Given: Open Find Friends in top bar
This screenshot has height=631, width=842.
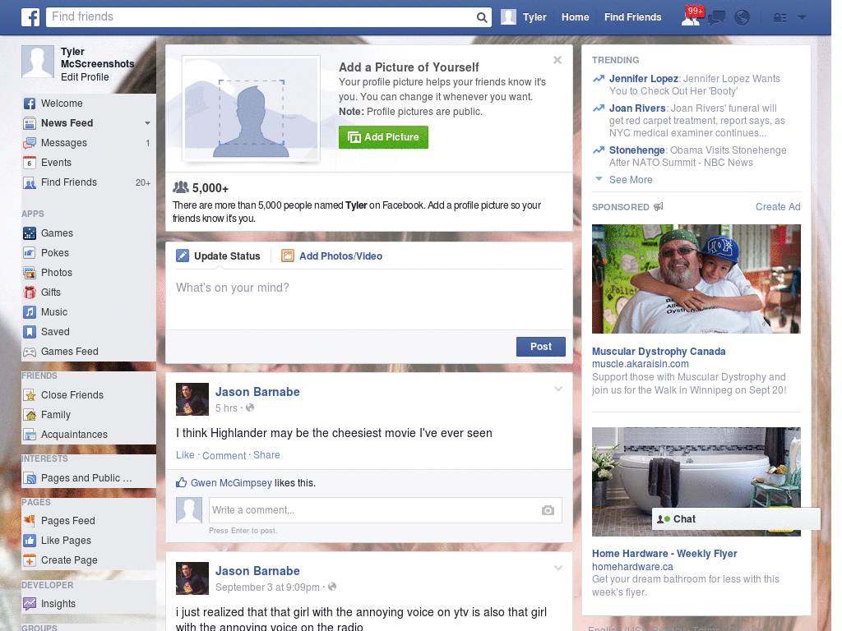Looking at the screenshot, I should (x=632, y=17).
